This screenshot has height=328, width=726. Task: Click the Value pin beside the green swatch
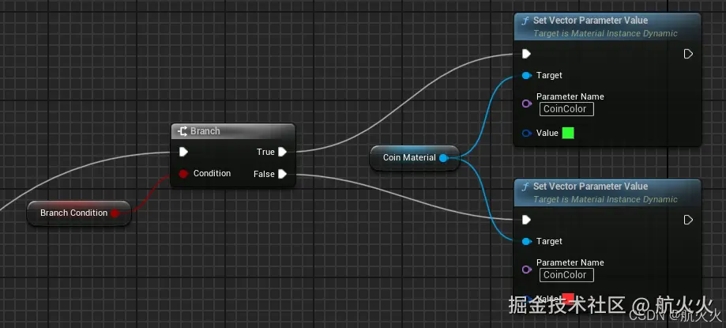click(x=526, y=134)
